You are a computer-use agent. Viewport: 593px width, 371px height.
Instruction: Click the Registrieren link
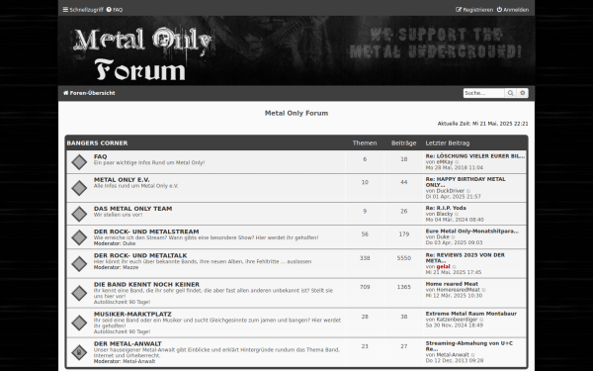tap(474, 10)
